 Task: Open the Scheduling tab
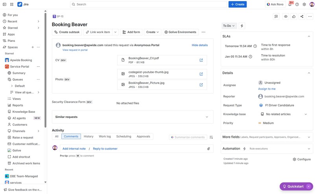point(123,136)
